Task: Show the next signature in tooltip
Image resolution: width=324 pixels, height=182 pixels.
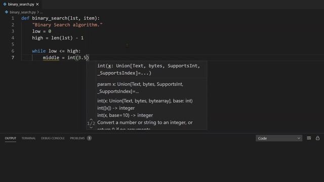Action: tap(91, 127)
